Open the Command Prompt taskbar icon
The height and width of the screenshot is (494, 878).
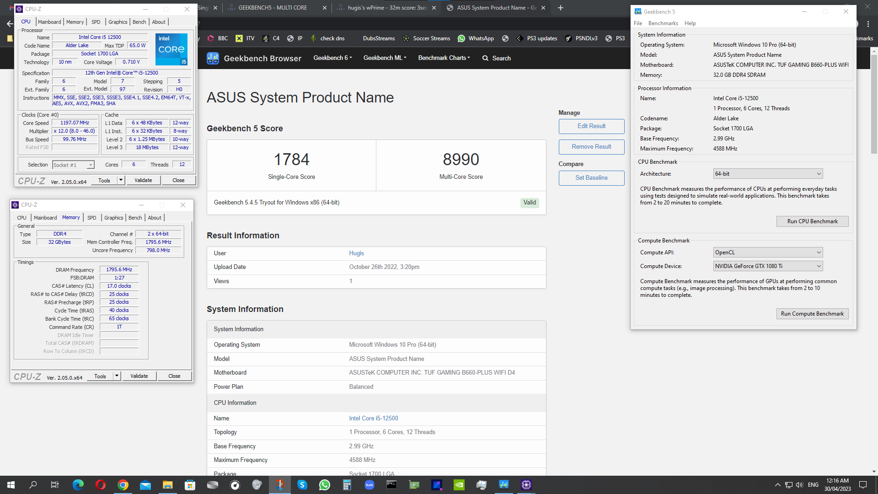tap(392, 485)
